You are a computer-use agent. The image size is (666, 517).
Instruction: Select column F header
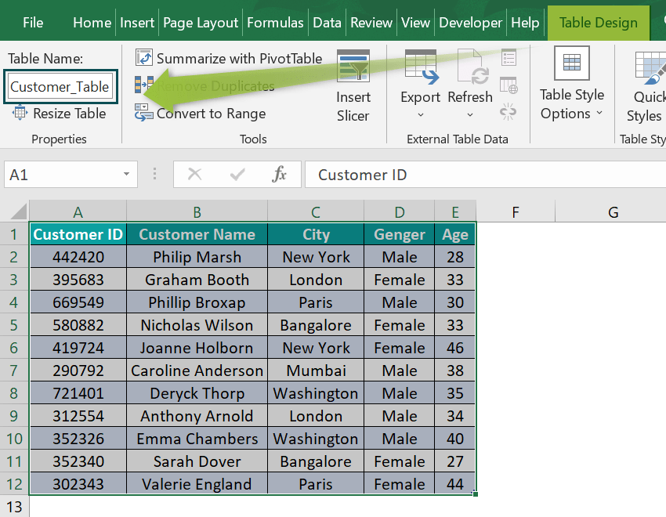click(x=516, y=211)
